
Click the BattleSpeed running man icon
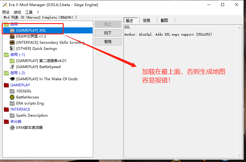12,67
